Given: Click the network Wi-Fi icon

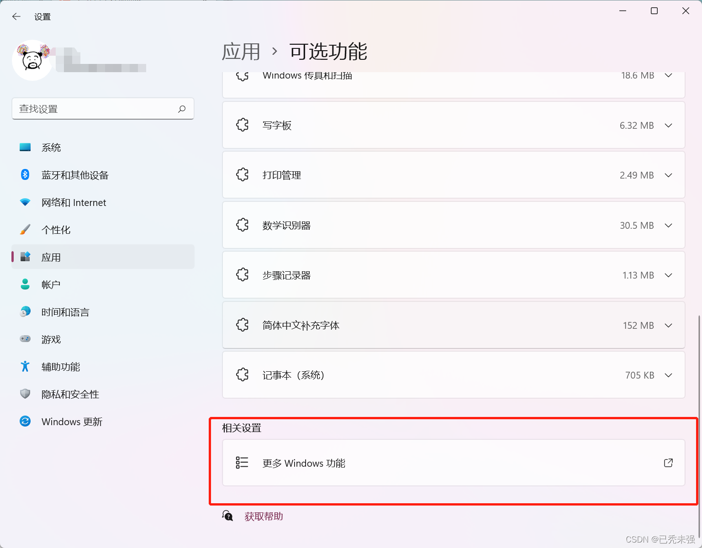Looking at the screenshot, I should [x=25, y=202].
